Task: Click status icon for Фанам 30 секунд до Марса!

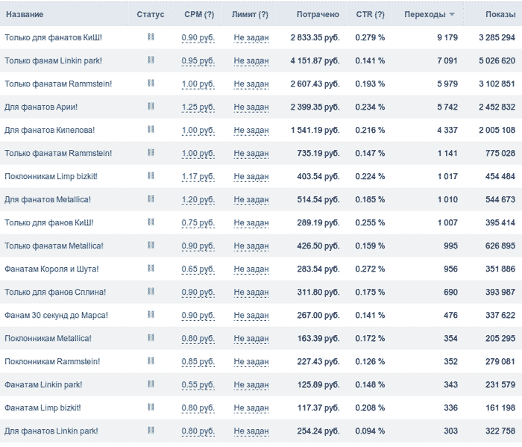Action: 151,314
